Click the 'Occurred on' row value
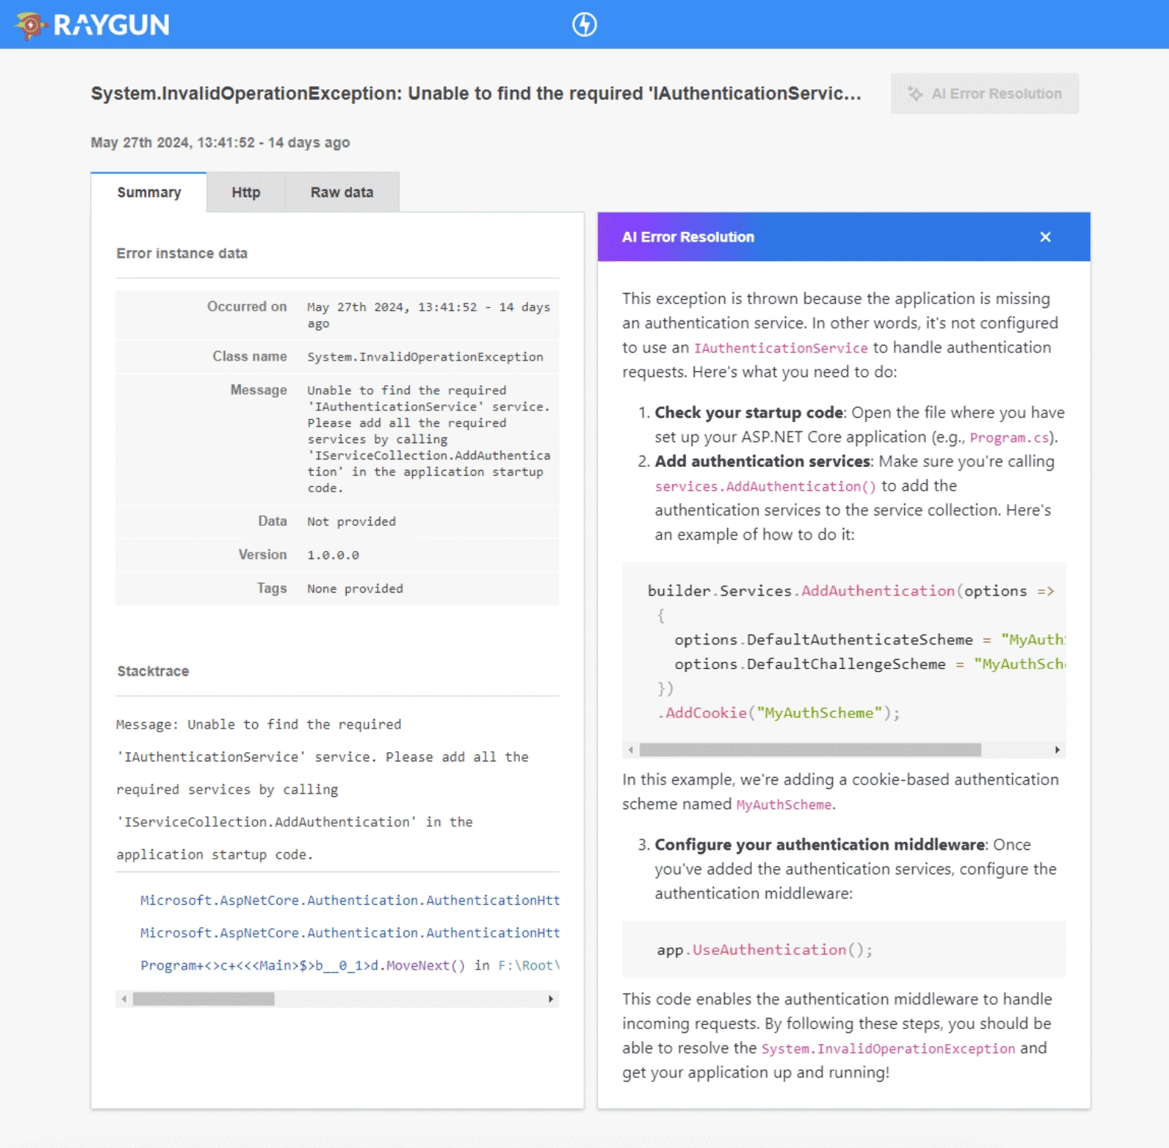Image resolution: width=1169 pixels, height=1148 pixels. click(x=429, y=315)
